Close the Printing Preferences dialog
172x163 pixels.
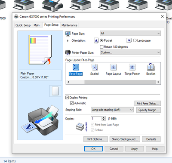[162, 16]
